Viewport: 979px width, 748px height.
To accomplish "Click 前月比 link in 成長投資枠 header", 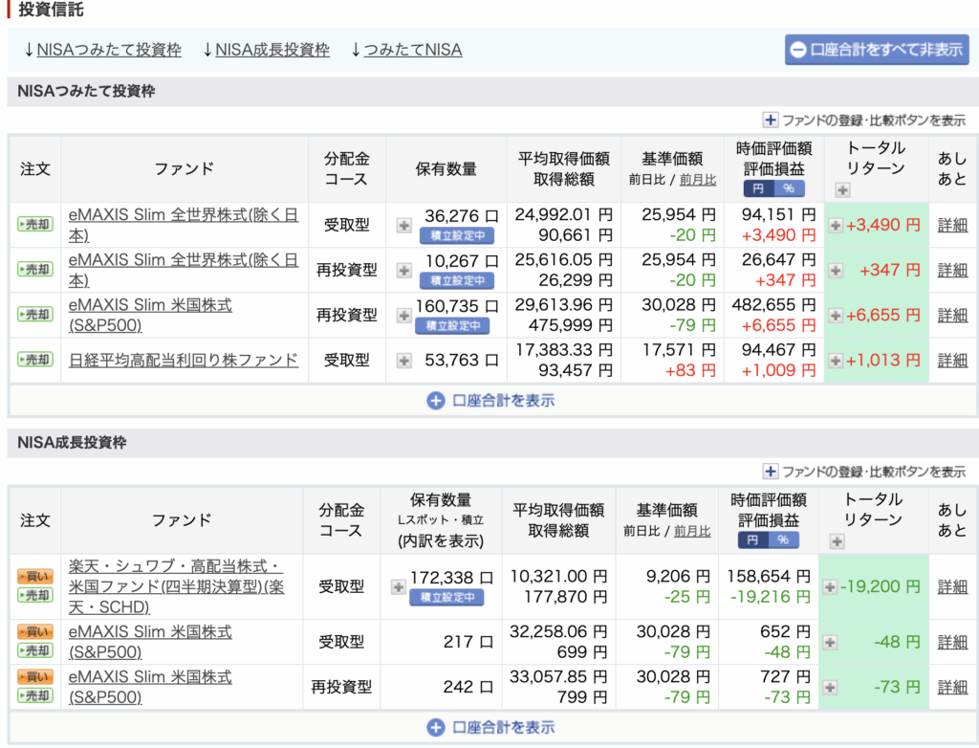I will point(692,531).
